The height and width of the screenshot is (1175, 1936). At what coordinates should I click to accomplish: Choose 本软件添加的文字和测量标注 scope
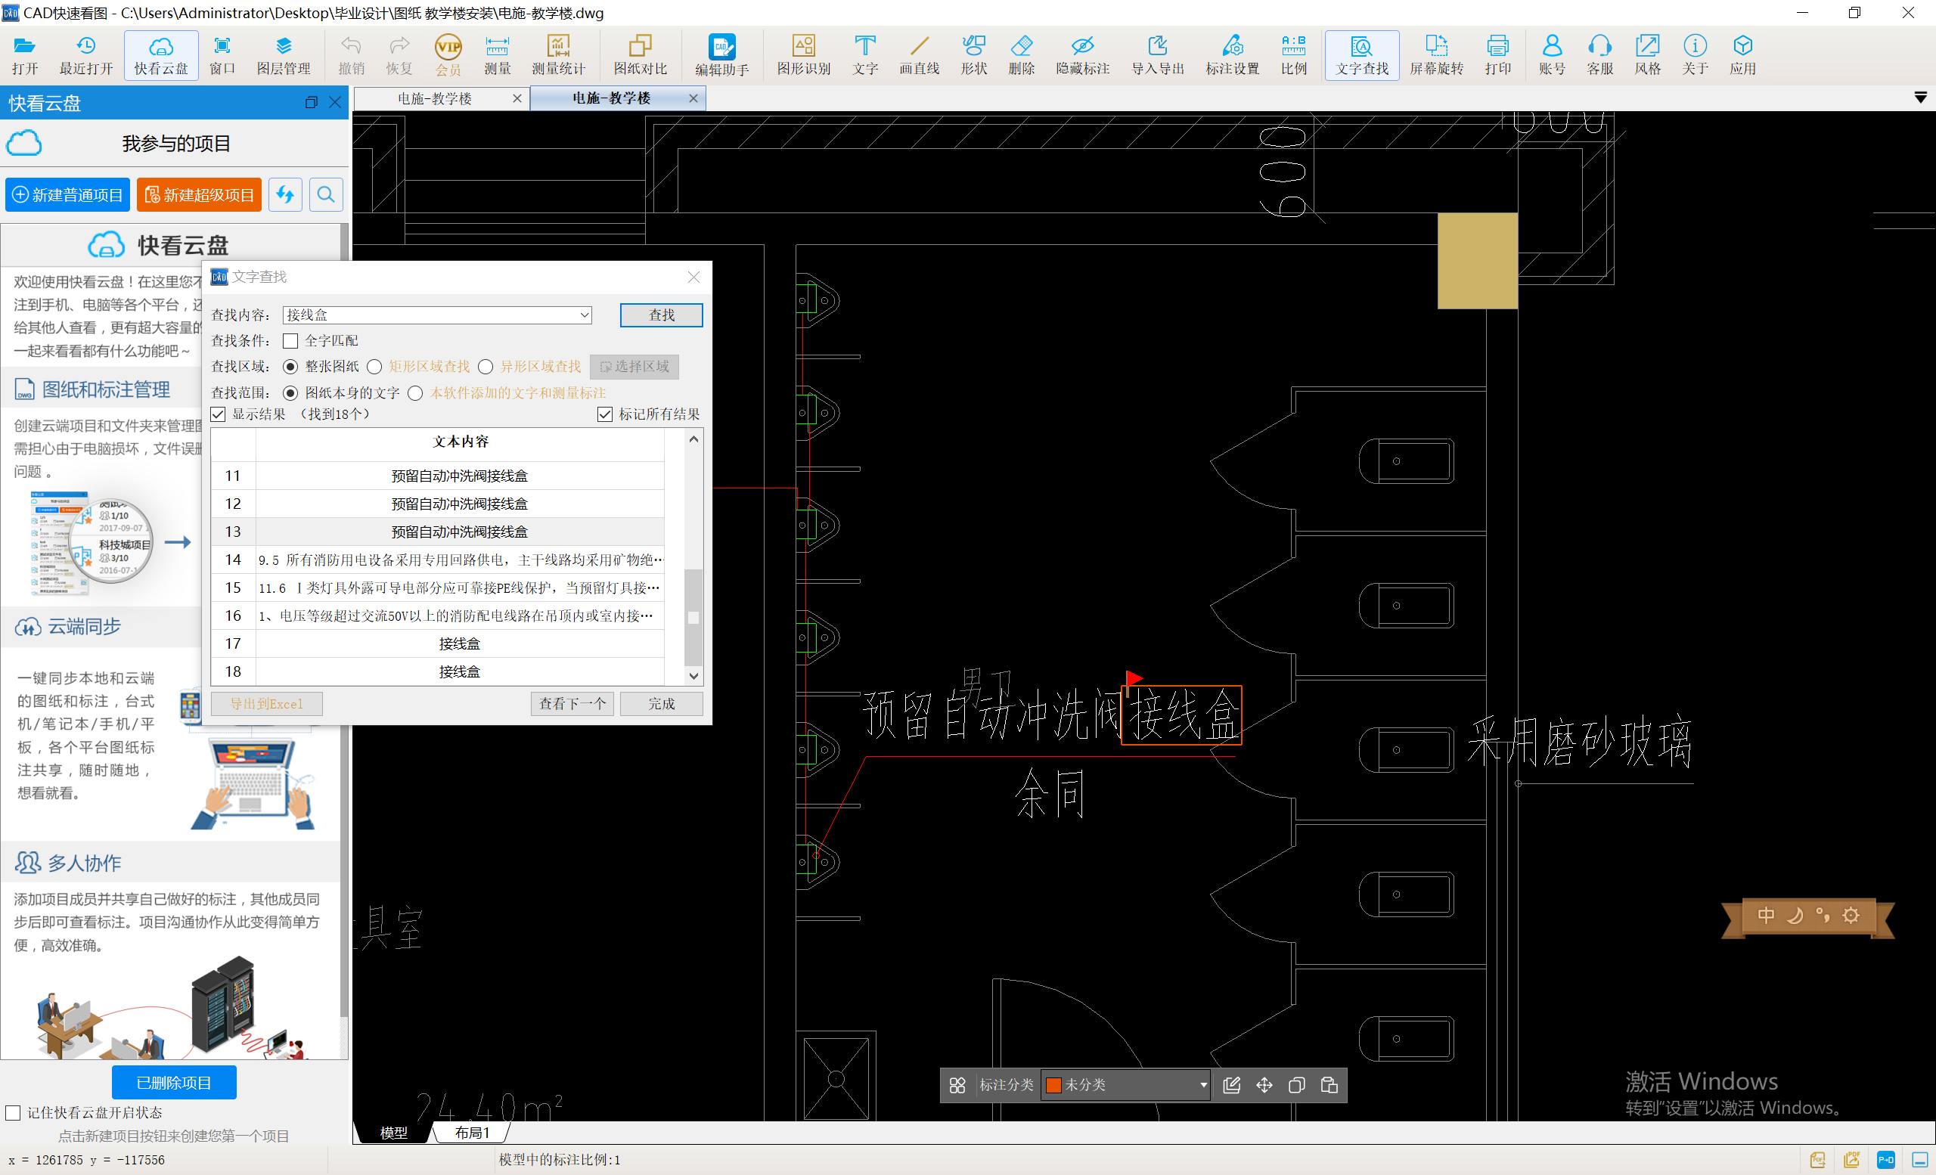(x=416, y=392)
